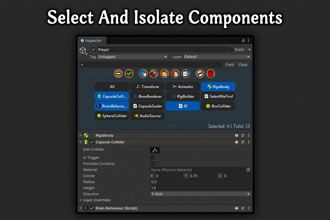Image resolution: width=330 pixels, height=220 pixels.
Task: Lock the Inspector with the padlock icon
Action: pos(243,40)
